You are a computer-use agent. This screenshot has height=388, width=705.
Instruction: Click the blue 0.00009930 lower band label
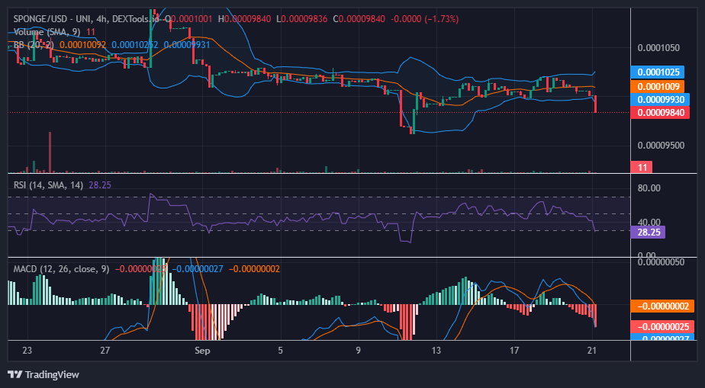659,100
